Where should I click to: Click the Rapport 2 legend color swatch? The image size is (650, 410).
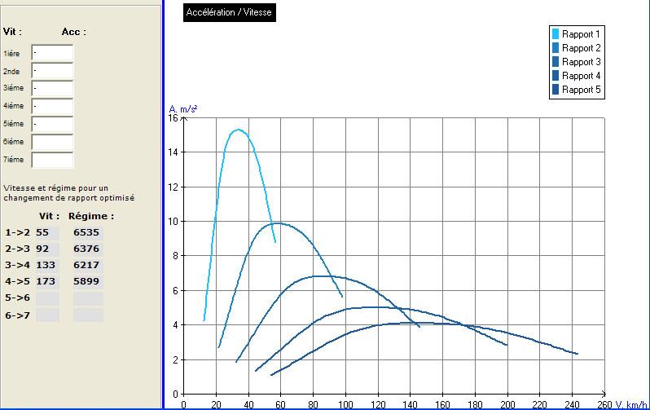[556, 48]
